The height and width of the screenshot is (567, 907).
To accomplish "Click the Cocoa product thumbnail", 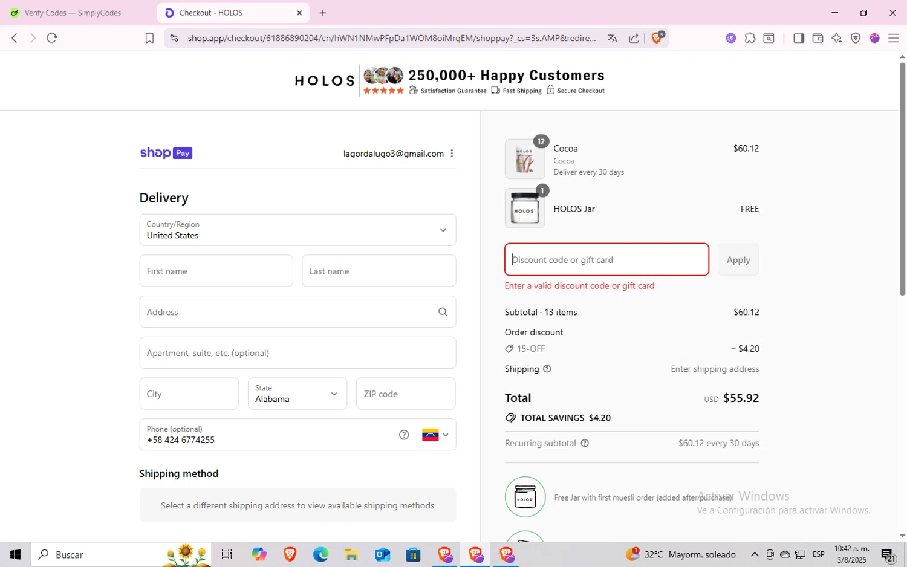I will [x=525, y=159].
